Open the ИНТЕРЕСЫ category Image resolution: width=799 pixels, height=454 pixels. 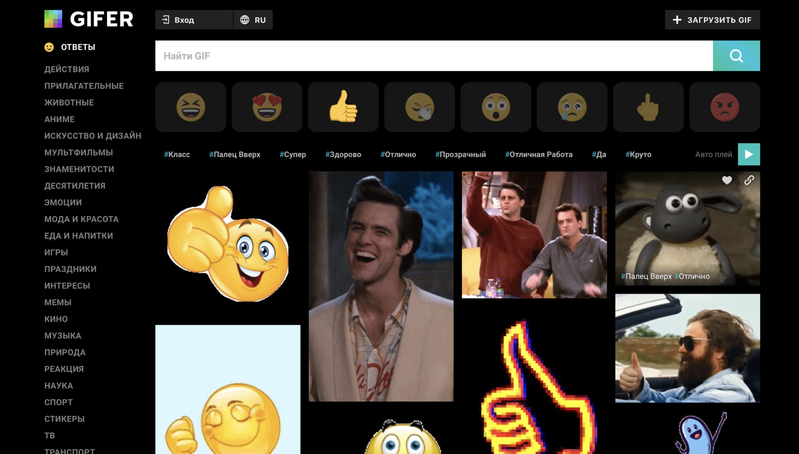click(x=67, y=286)
